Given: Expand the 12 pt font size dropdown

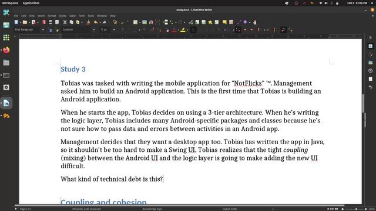Looking at the screenshot, I should (x=114, y=30).
